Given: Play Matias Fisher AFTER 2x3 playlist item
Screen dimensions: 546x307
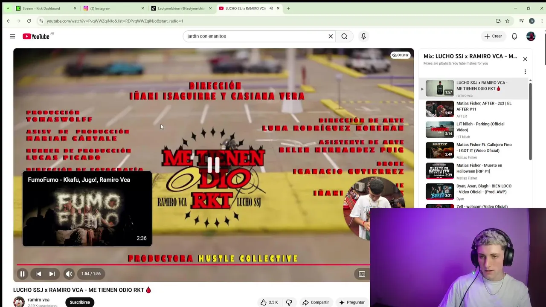Looking at the screenshot, I should pyautogui.click(x=473, y=109).
